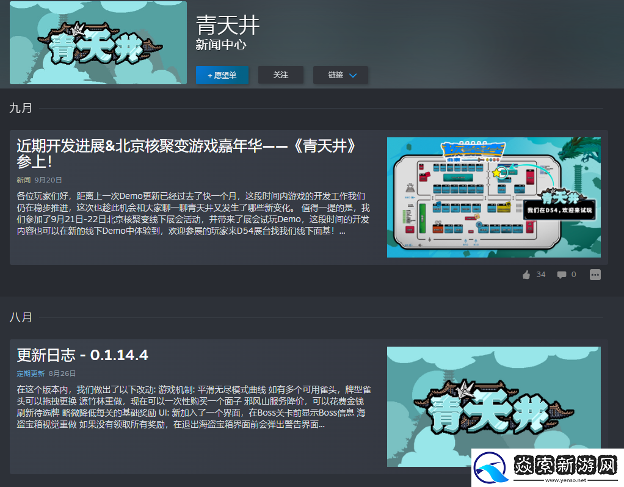Click the like count 34

(540, 275)
